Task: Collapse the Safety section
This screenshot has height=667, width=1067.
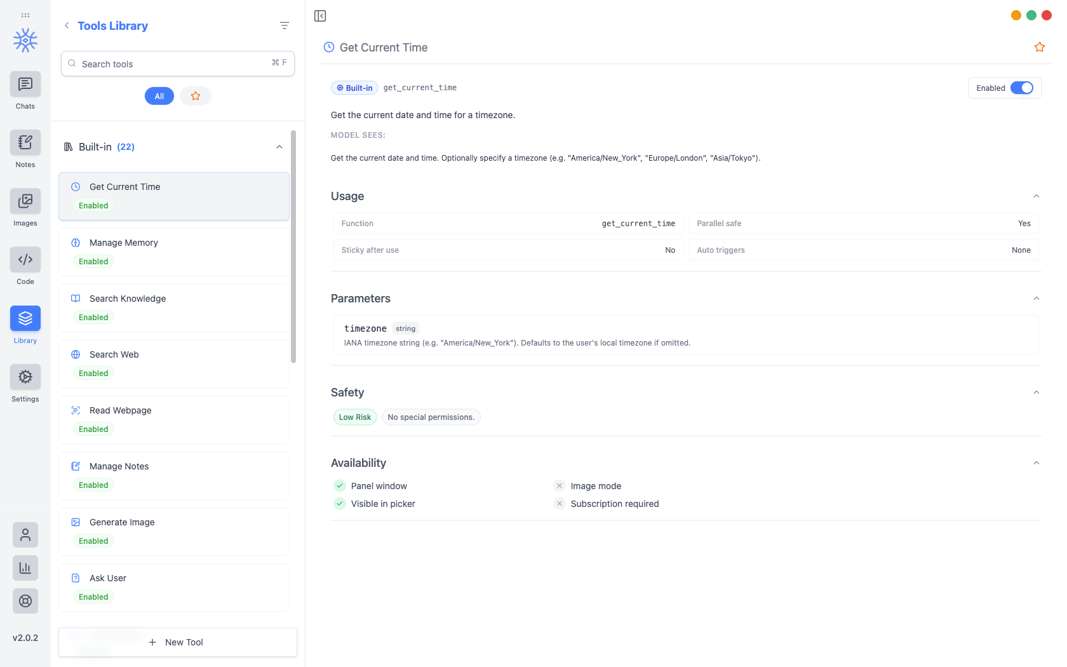Action: point(1037,393)
